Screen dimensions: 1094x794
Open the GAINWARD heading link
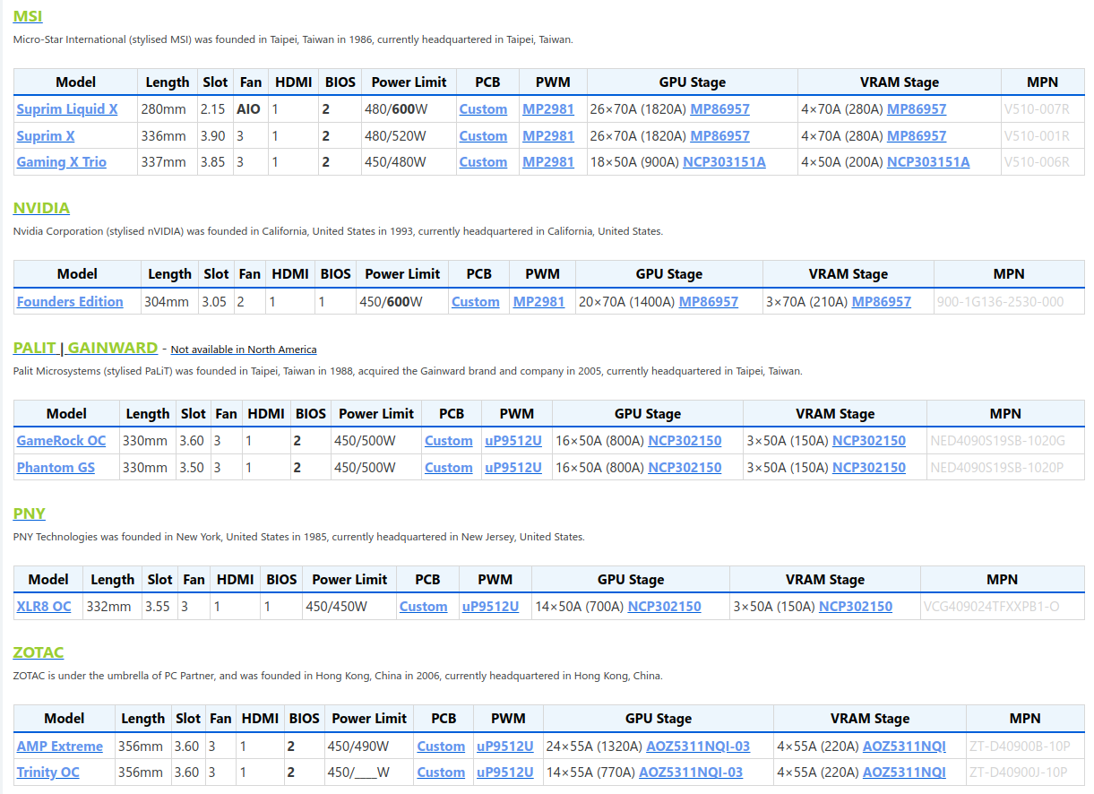[113, 348]
